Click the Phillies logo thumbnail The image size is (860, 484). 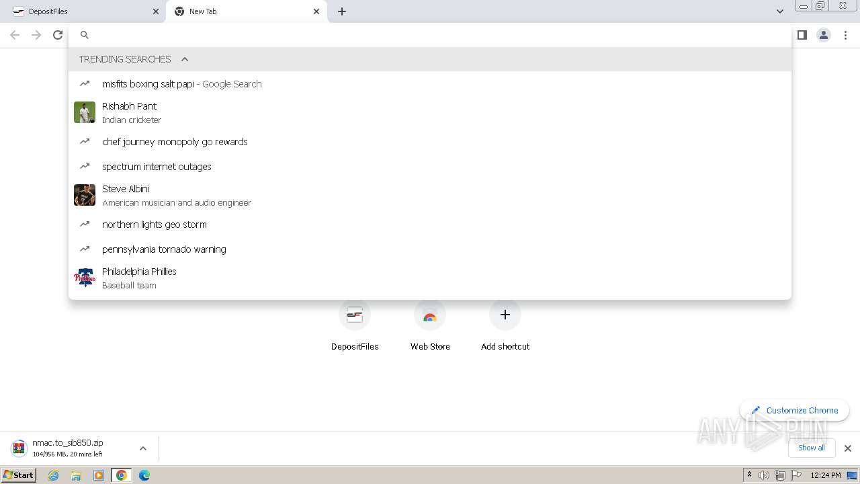click(85, 278)
